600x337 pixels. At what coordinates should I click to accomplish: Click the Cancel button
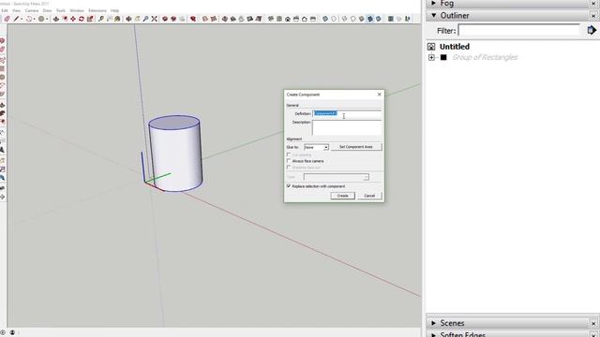(369, 196)
